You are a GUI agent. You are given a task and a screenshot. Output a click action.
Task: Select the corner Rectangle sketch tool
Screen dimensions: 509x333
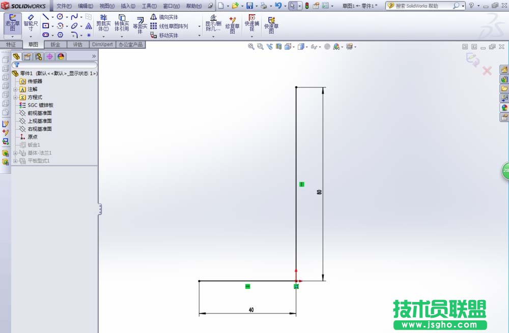coord(45,26)
